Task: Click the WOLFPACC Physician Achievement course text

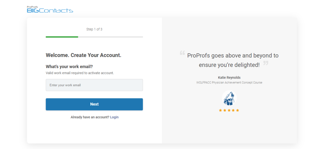Action: (229, 82)
